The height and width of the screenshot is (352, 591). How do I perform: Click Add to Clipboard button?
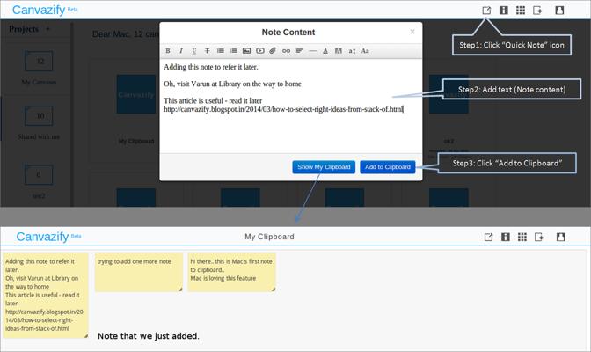[x=388, y=167]
